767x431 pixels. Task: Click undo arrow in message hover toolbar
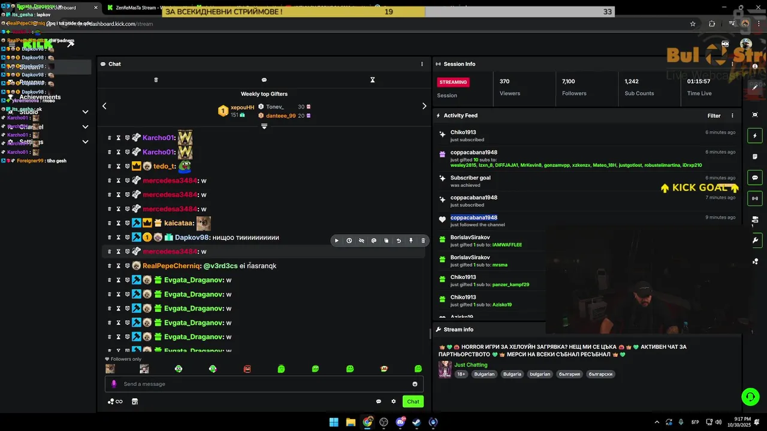click(x=398, y=241)
